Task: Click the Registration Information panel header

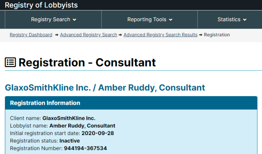Action: click(131, 103)
